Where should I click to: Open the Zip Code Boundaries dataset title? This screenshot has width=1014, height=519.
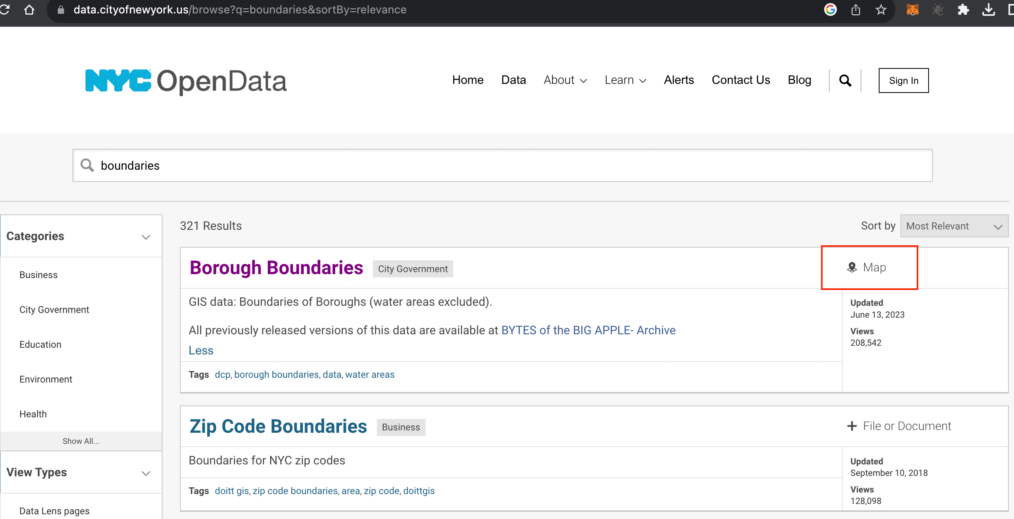coord(278,426)
